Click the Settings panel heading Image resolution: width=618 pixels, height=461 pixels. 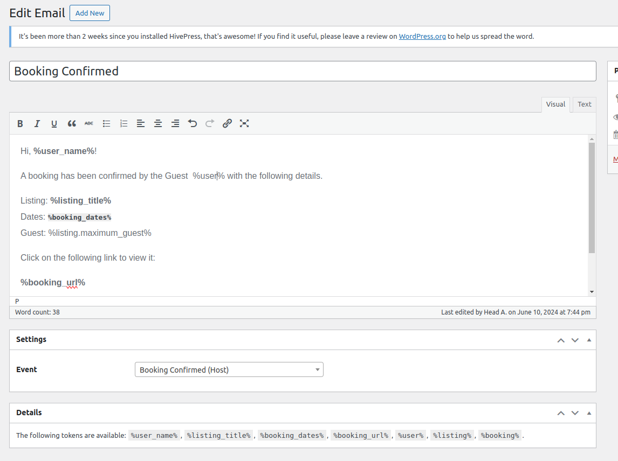click(31, 339)
